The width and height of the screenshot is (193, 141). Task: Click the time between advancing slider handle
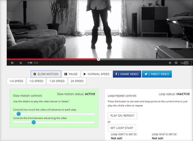34,122
